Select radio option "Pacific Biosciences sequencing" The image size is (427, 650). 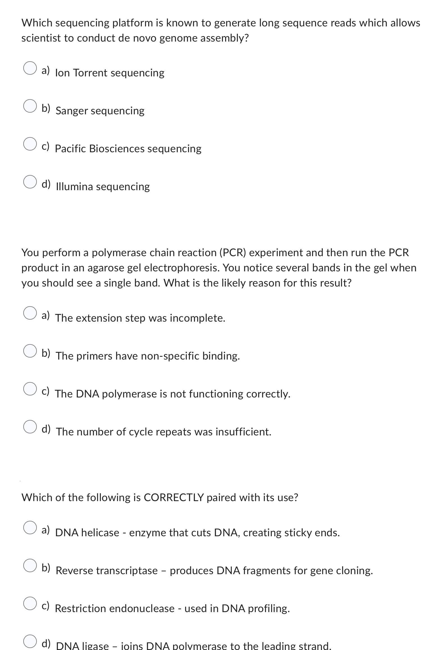[30, 144]
